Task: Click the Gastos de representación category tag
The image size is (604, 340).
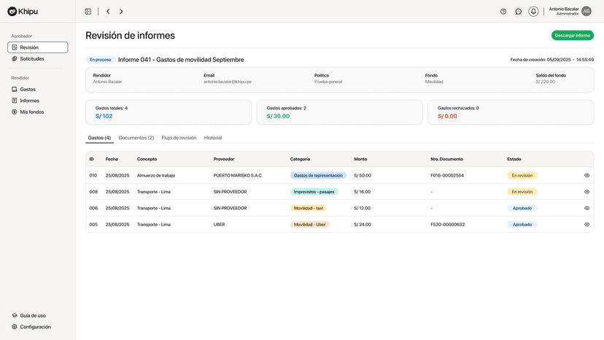Action: 318,175
